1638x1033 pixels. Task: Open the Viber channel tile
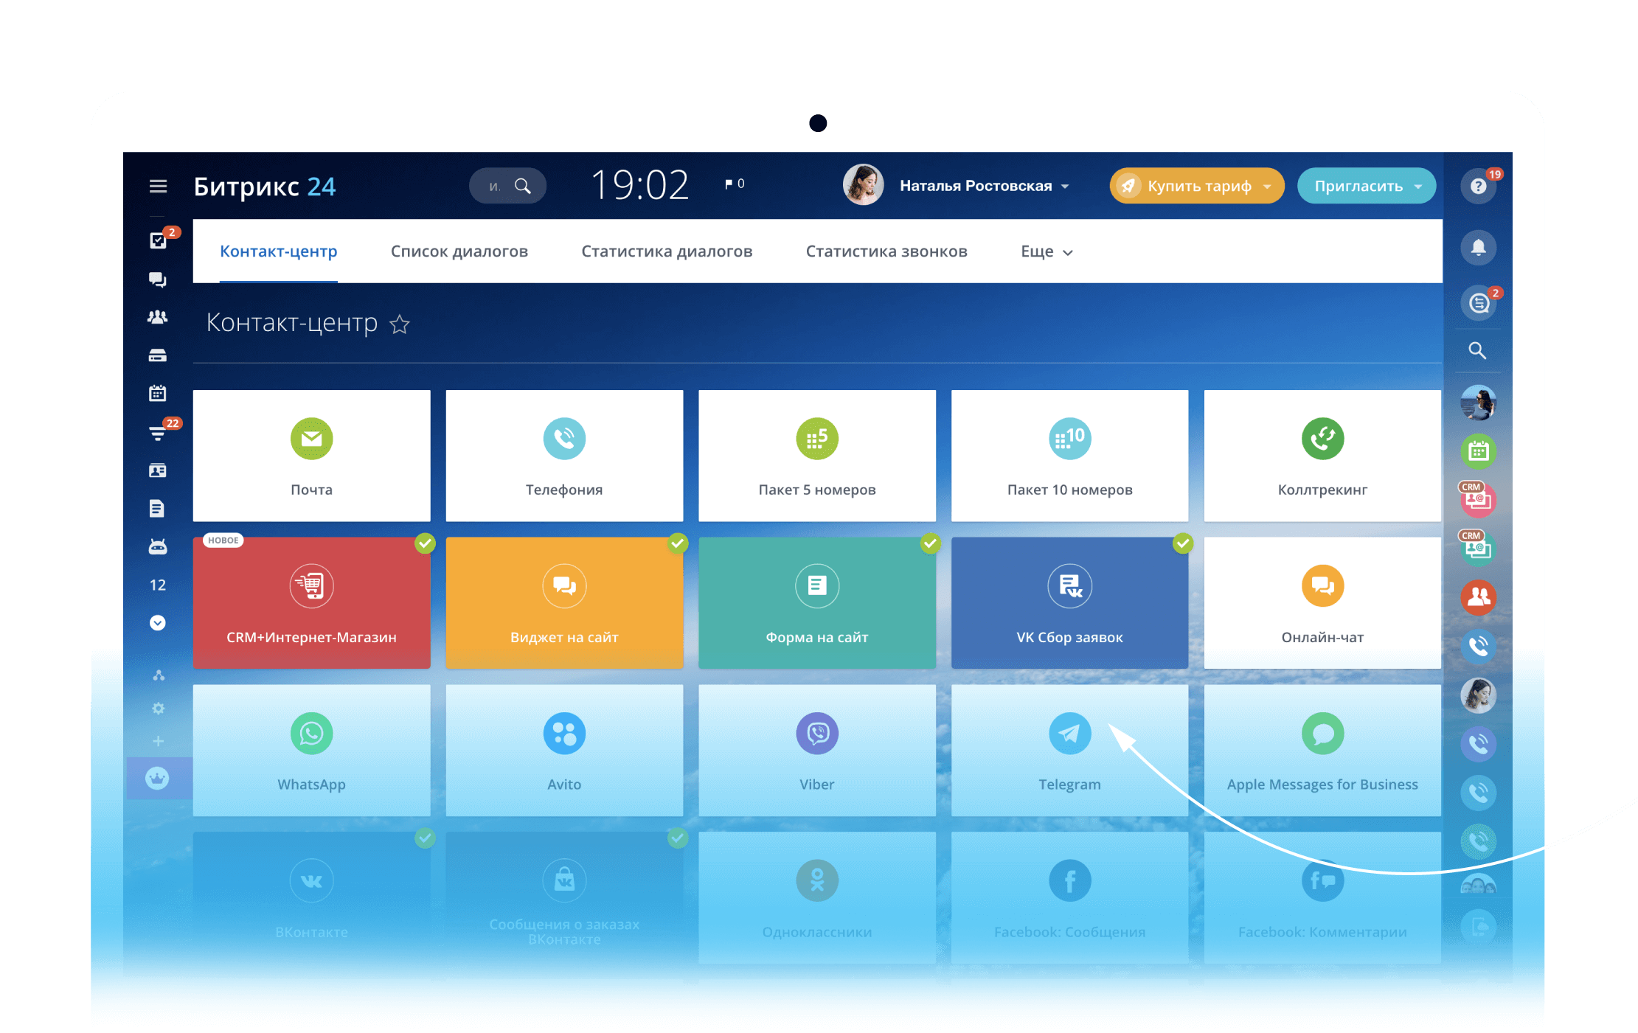(x=816, y=750)
